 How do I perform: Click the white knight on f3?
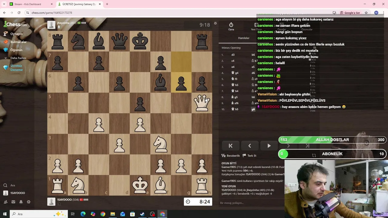coord(160,144)
